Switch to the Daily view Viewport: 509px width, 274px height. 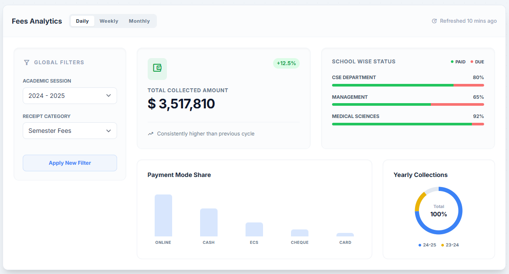pyautogui.click(x=82, y=21)
